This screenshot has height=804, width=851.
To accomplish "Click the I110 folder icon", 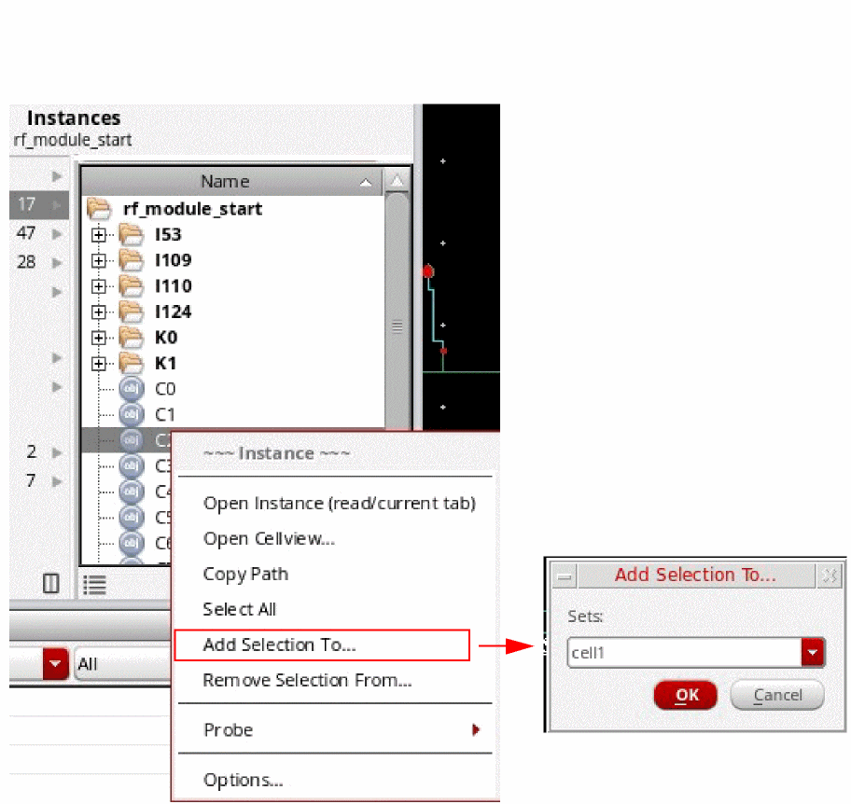I will tap(132, 286).
